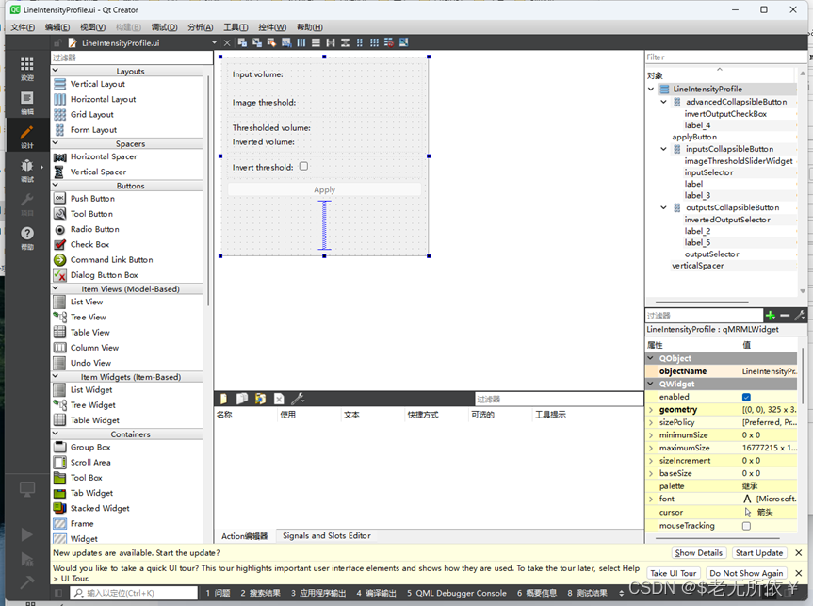Open the open-documents dropdown beside LineIntensityProfile.ui
The height and width of the screenshot is (606, 813).
pyautogui.click(x=214, y=42)
